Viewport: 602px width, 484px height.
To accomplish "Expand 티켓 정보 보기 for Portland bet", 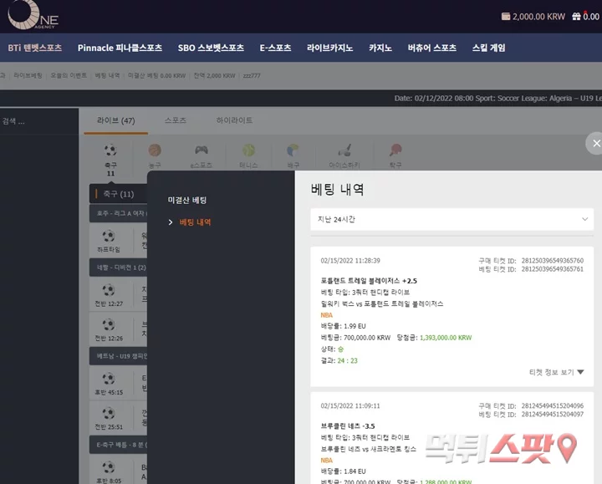I will [556, 372].
